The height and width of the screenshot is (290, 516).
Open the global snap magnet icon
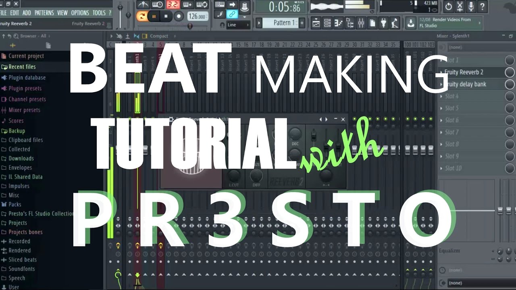click(x=222, y=25)
